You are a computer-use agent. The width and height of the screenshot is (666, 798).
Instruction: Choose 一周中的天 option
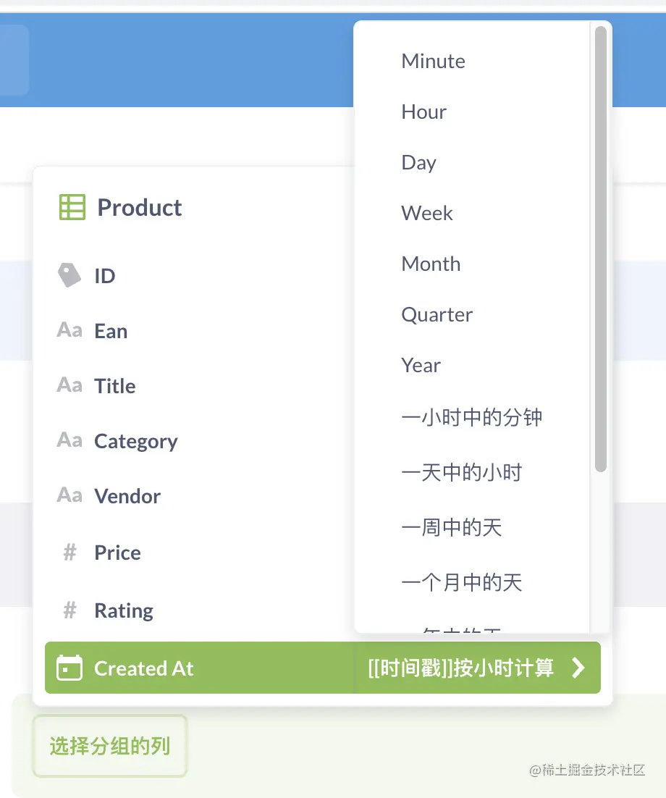(451, 527)
